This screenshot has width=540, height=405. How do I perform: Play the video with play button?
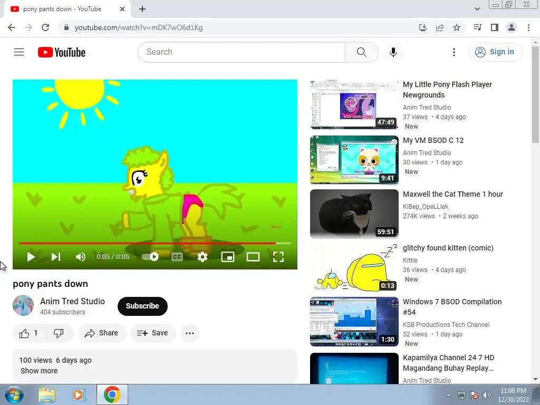click(x=31, y=257)
